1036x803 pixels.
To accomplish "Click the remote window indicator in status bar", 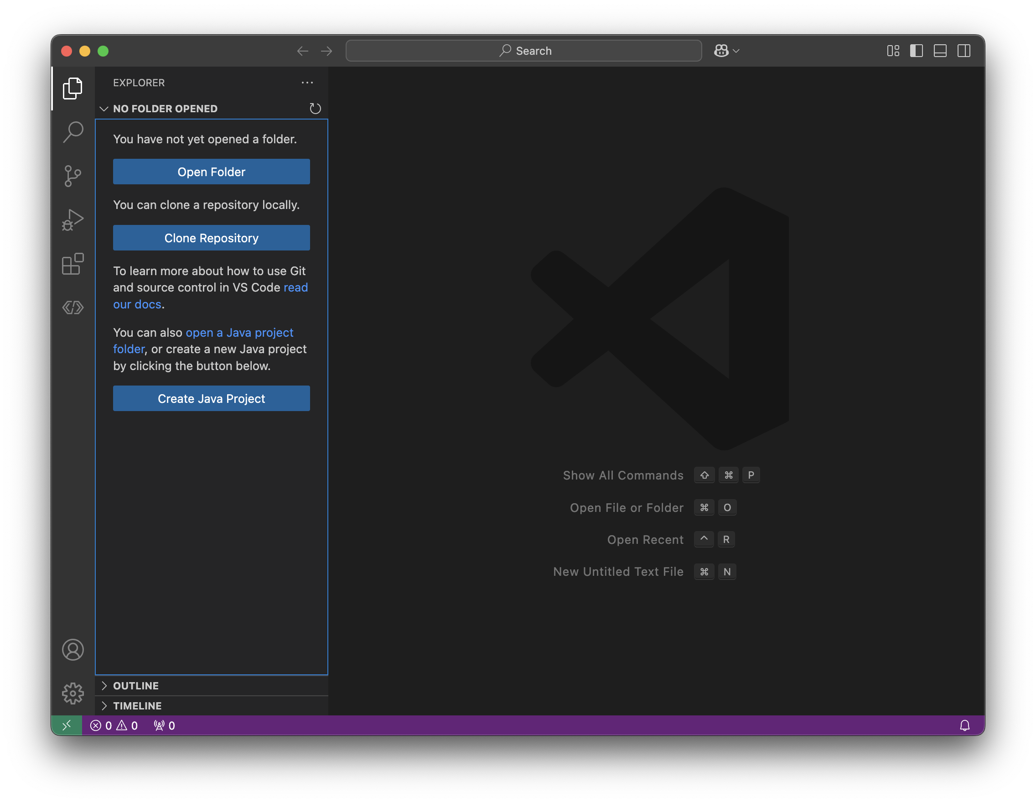I will pyautogui.click(x=67, y=725).
